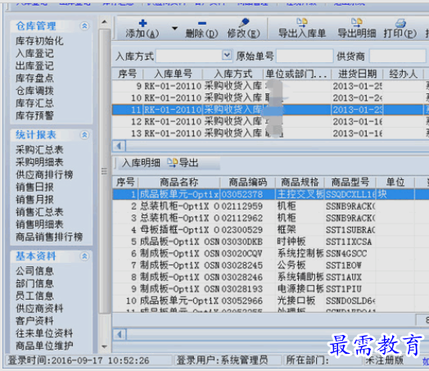Focus the 供货商 input field
Viewport: 429px width, 371px height.
(x=397, y=57)
